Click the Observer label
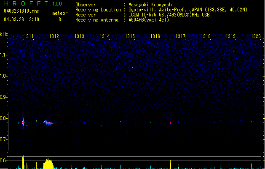265x169 pixels. pyautogui.click(x=86, y=5)
